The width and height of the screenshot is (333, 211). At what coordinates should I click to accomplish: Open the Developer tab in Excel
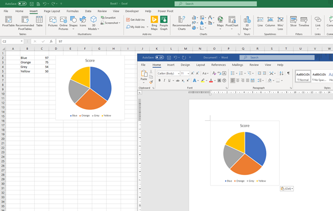(132, 11)
